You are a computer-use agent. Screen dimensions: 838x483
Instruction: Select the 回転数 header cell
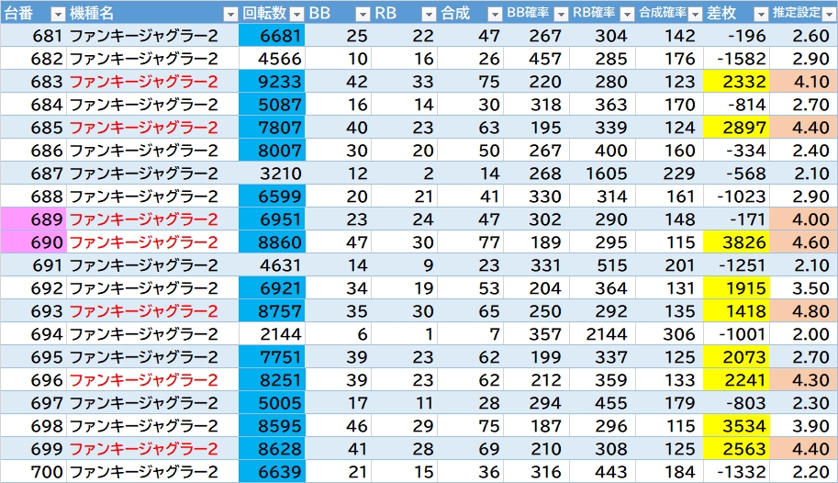pyautogui.click(x=272, y=13)
